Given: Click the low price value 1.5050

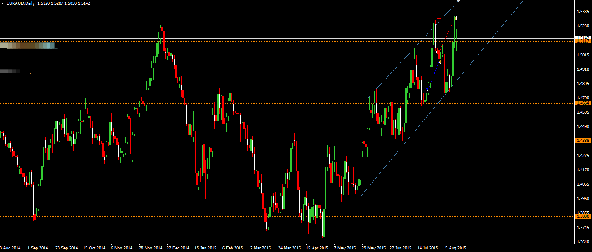Looking at the screenshot, I should click(71, 3).
